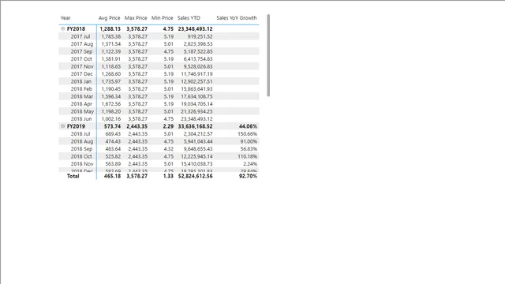Image resolution: width=505 pixels, height=284 pixels.
Task: Sort by Sales YoY Growth header
Action: click(x=237, y=18)
